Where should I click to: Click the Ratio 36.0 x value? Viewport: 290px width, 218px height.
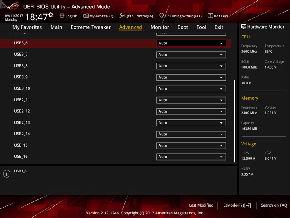(x=246, y=83)
